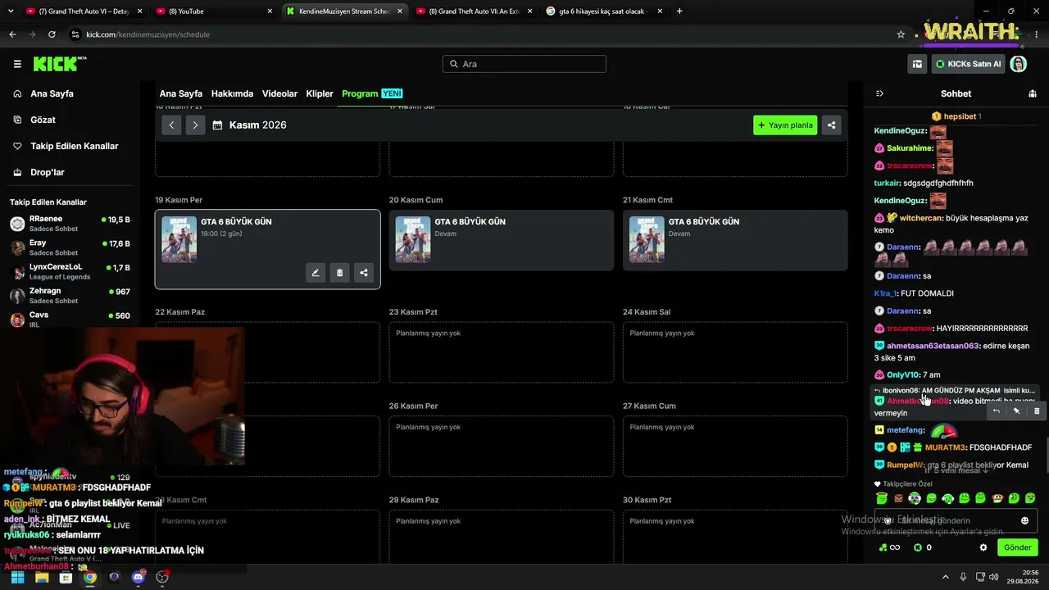
Task: Open Discord from the taskbar
Action: tap(138, 577)
